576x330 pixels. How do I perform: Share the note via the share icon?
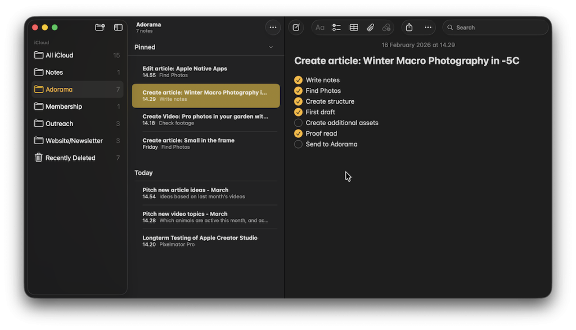pos(408,27)
